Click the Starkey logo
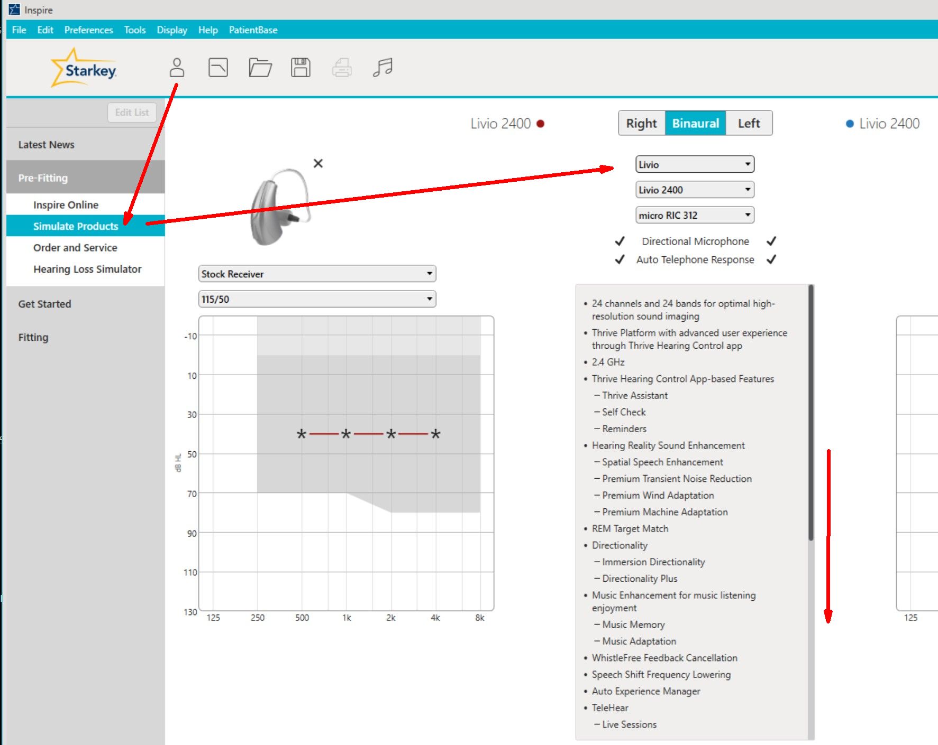This screenshot has width=938, height=745. coord(84,69)
